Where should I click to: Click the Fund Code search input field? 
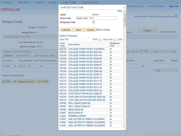click(104, 18)
